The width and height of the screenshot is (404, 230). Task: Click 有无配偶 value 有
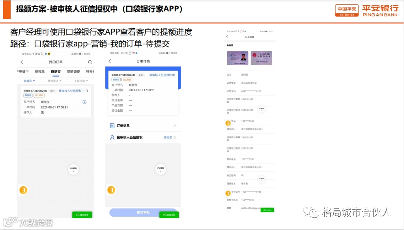point(242,176)
